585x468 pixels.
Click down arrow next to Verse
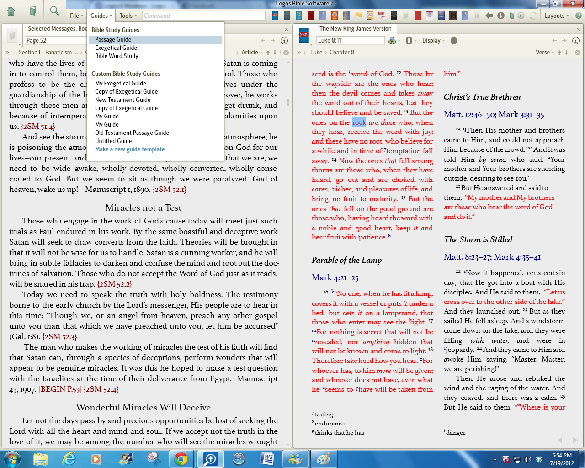[x=566, y=53]
